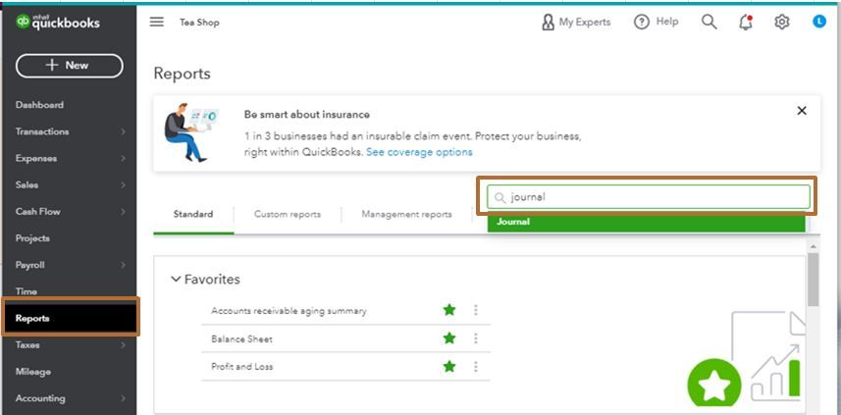Switch to the Custom reports tab
Viewport: 841px width, 415px height.
coord(288,214)
